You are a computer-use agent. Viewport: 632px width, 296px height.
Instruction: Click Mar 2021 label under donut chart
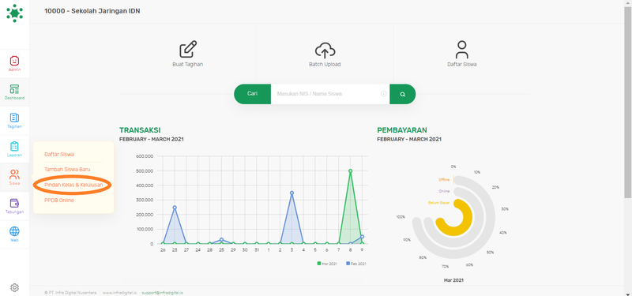(453, 280)
